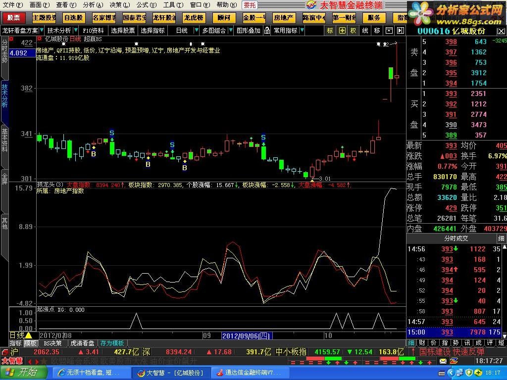Select the 势 tab in the bottom-right tab row
The width and height of the screenshot is (507, 380).
[x=456, y=343]
